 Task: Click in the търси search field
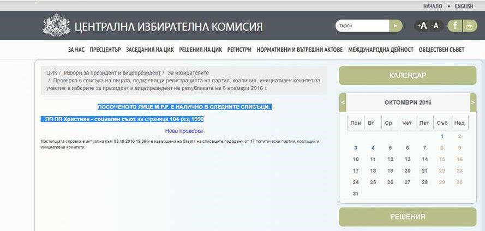[362, 26]
